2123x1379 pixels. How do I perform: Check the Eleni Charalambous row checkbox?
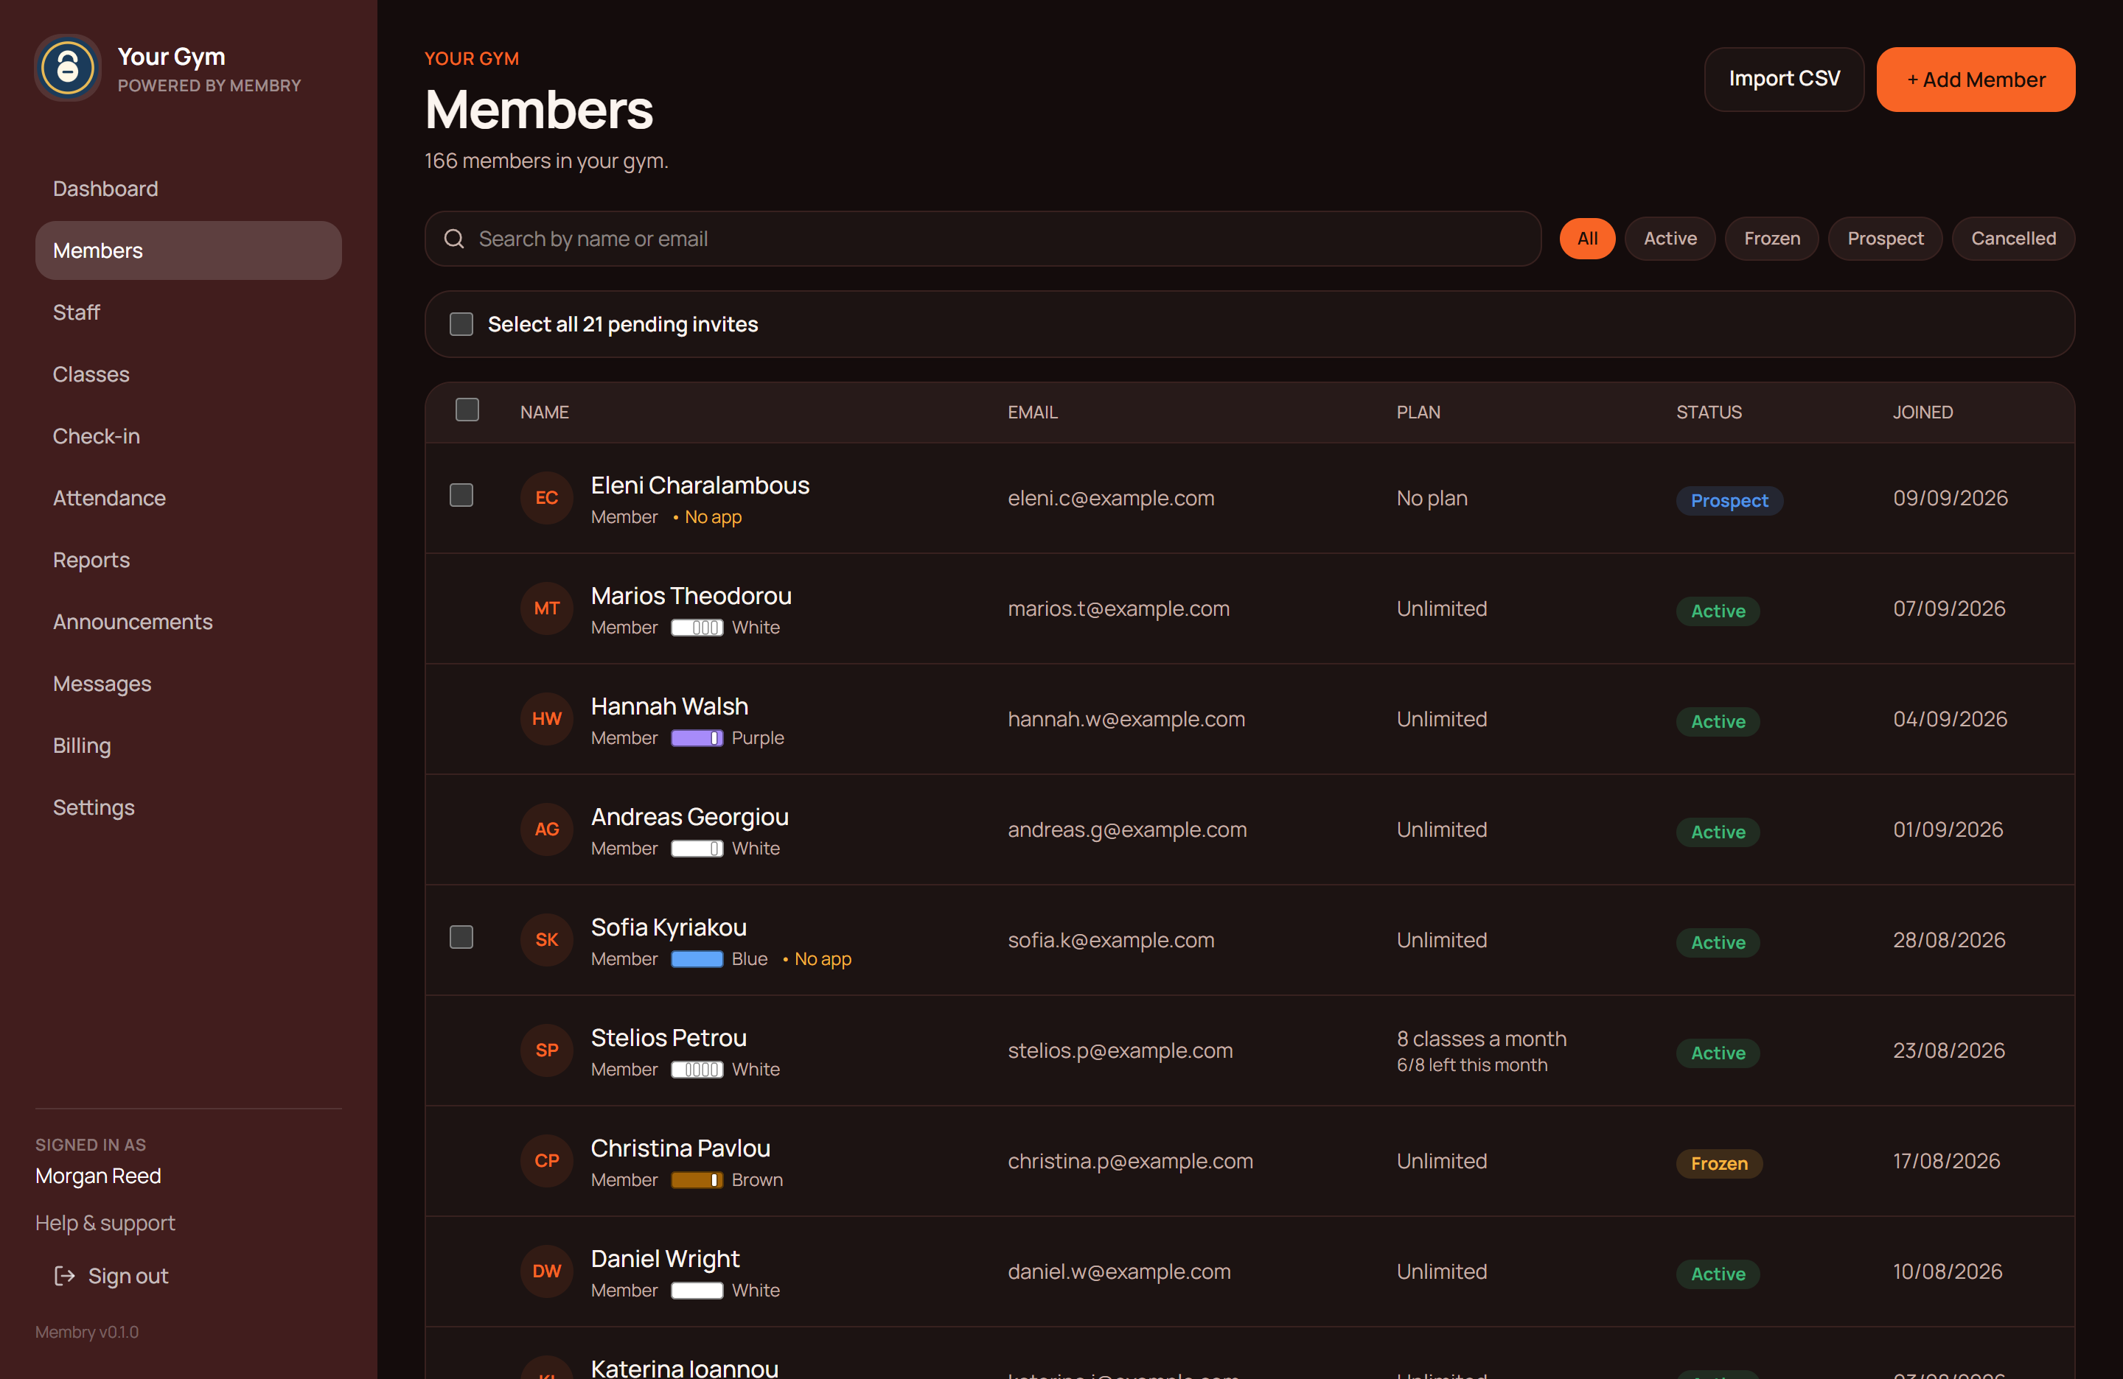461,496
